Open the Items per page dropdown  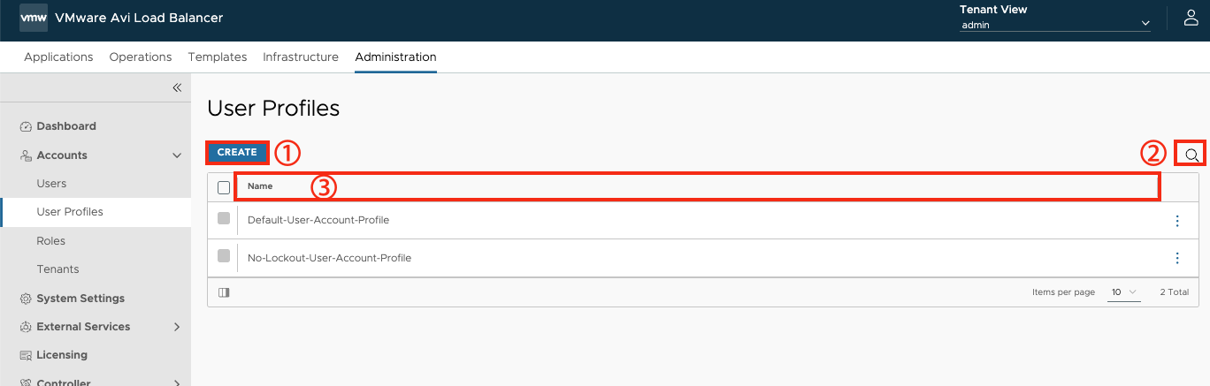pyautogui.click(x=1124, y=292)
